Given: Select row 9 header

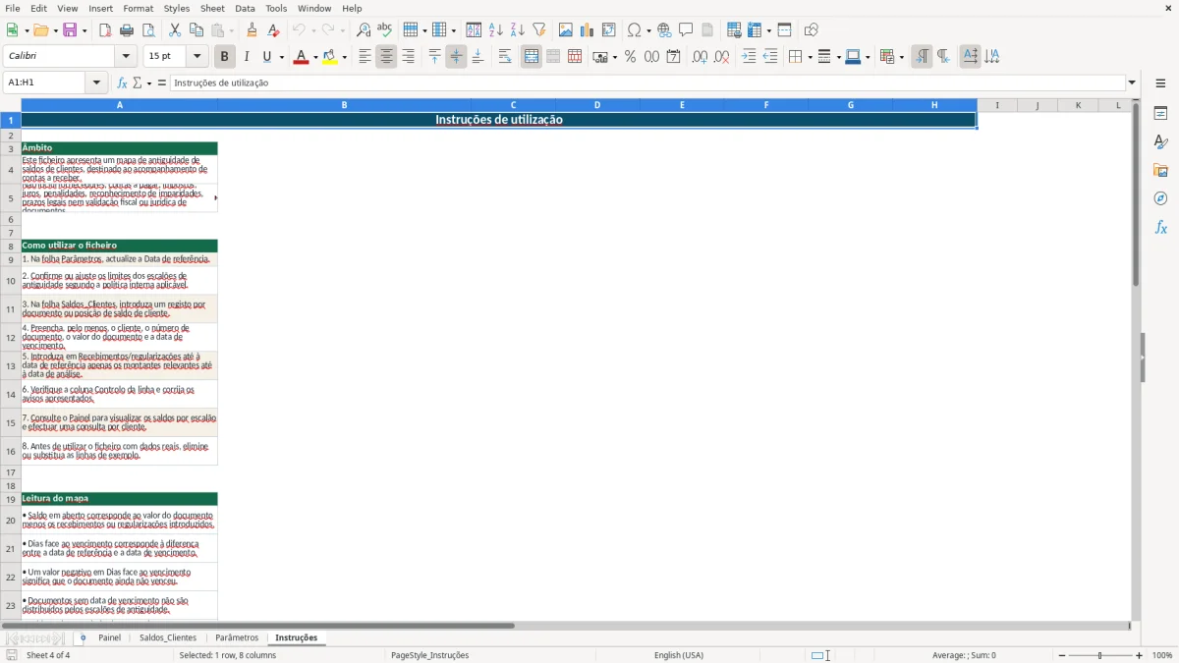Looking at the screenshot, I should coord(11,259).
